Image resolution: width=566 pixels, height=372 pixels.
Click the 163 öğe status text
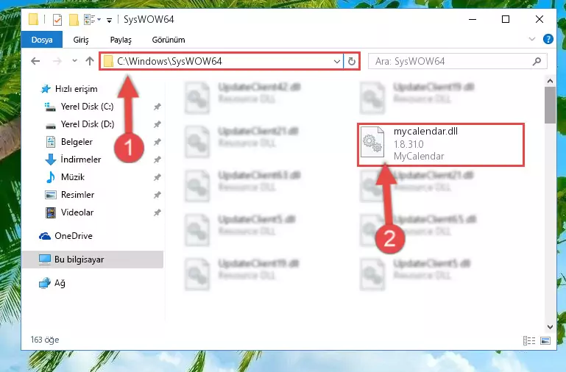click(x=45, y=340)
